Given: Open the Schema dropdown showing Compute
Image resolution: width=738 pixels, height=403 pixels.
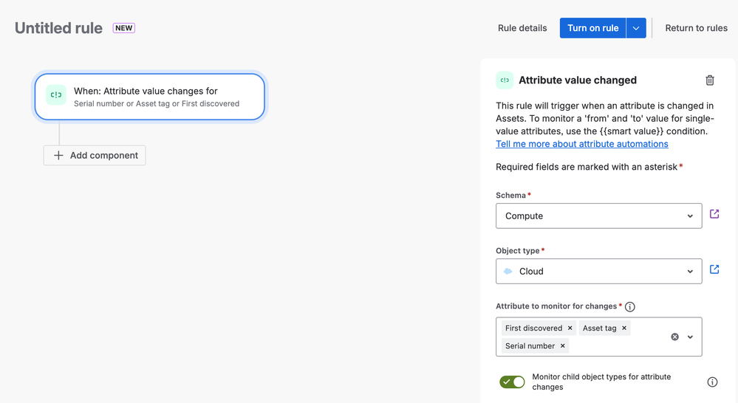Looking at the screenshot, I should click(x=598, y=216).
